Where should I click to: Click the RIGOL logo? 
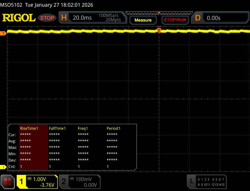click(x=19, y=18)
